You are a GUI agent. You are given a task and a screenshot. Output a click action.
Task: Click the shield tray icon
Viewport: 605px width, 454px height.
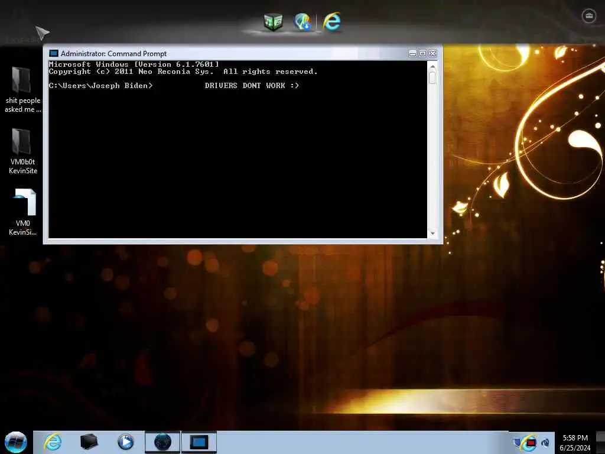click(518, 442)
